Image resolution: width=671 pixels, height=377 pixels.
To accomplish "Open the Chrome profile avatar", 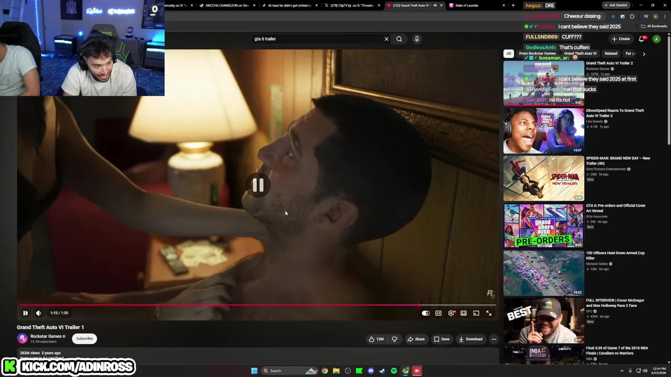I will coord(655,17).
